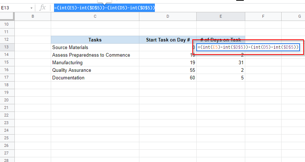Select the entire sheet via corner box
The width and height of the screenshot is (305, 162).
(7, 17)
